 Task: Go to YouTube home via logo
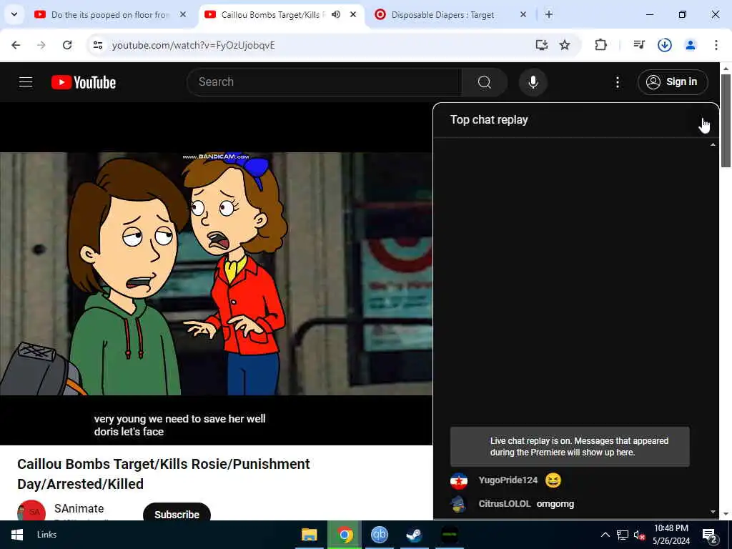point(84,82)
